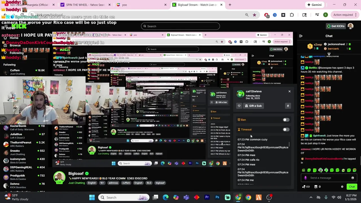Viewport: 361px width, 203px height.
Task: Click the Get KICKs button
Action: 336,26
